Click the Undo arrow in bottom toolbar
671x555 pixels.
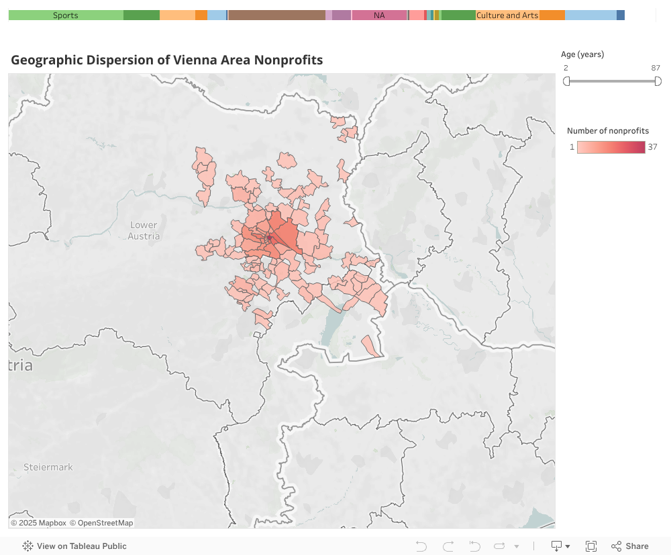click(421, 546)
